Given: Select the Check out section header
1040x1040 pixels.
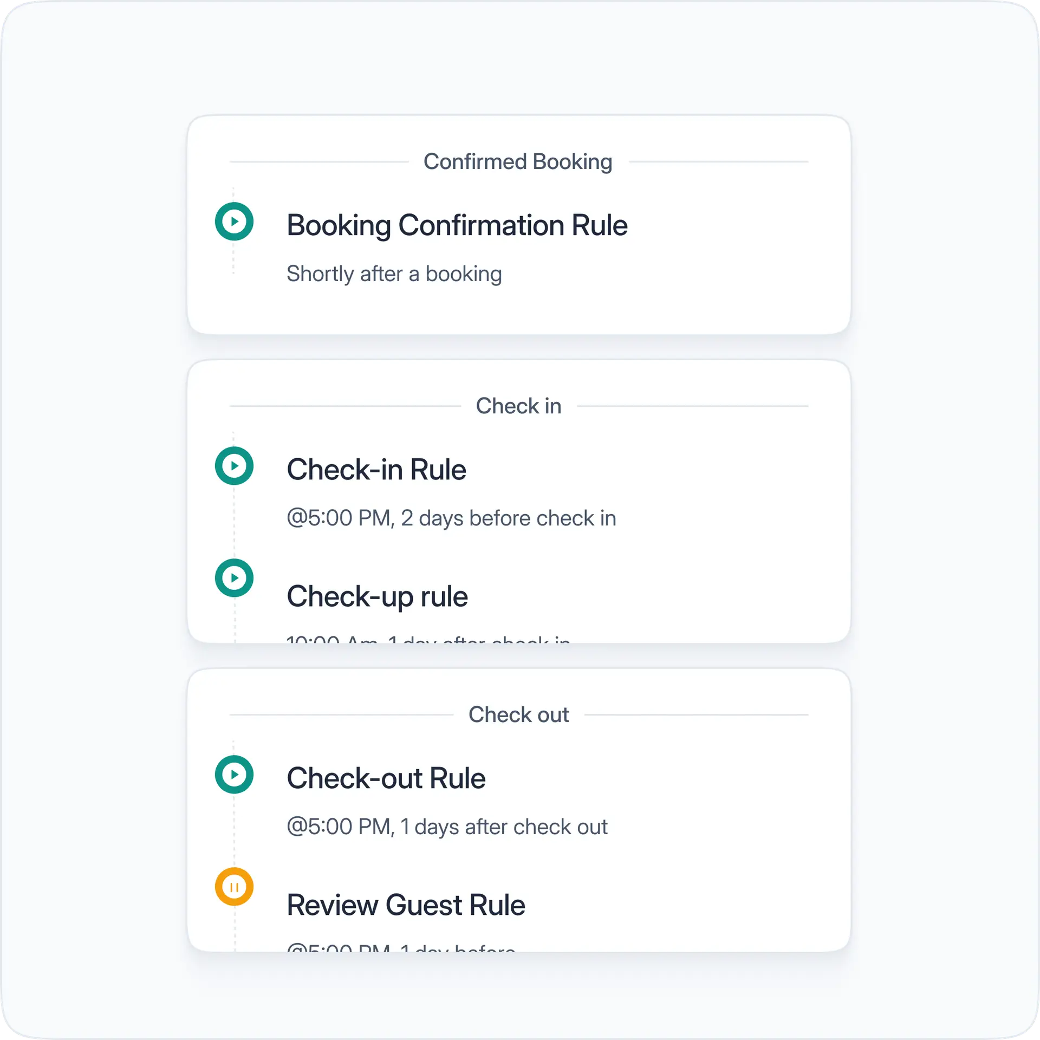Looking at the screenshot, I should point(518,714).
